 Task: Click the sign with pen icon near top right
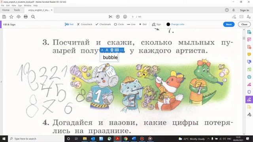[234, 17]
